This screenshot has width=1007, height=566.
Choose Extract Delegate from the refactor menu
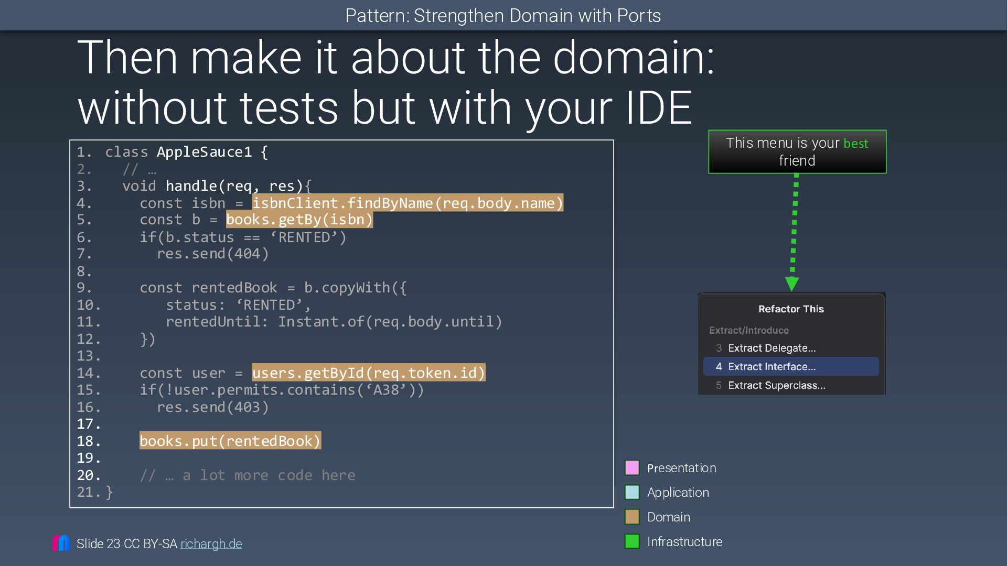pyautogui.click(x=772, y=348)
